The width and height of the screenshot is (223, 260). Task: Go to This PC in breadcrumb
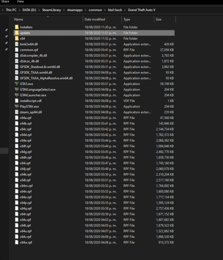11,10
